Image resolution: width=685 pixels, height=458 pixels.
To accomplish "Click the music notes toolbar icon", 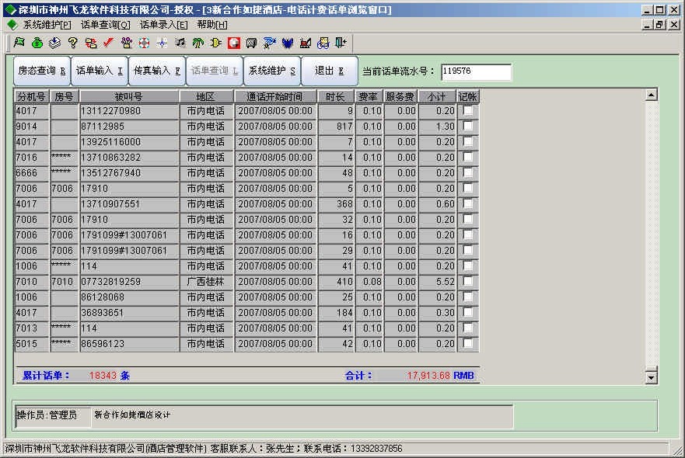I will point(180,43).
